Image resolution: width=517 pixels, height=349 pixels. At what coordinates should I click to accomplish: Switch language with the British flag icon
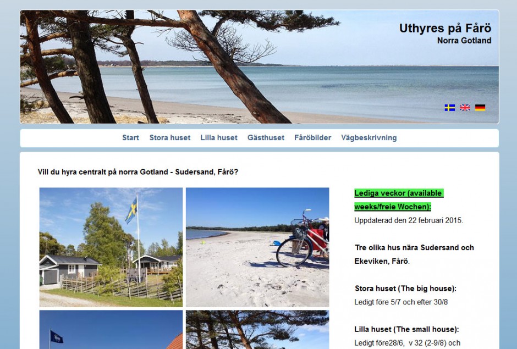(x=465, y=108)
